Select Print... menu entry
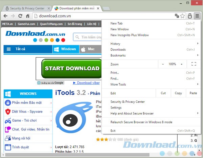 click(151, 73)
